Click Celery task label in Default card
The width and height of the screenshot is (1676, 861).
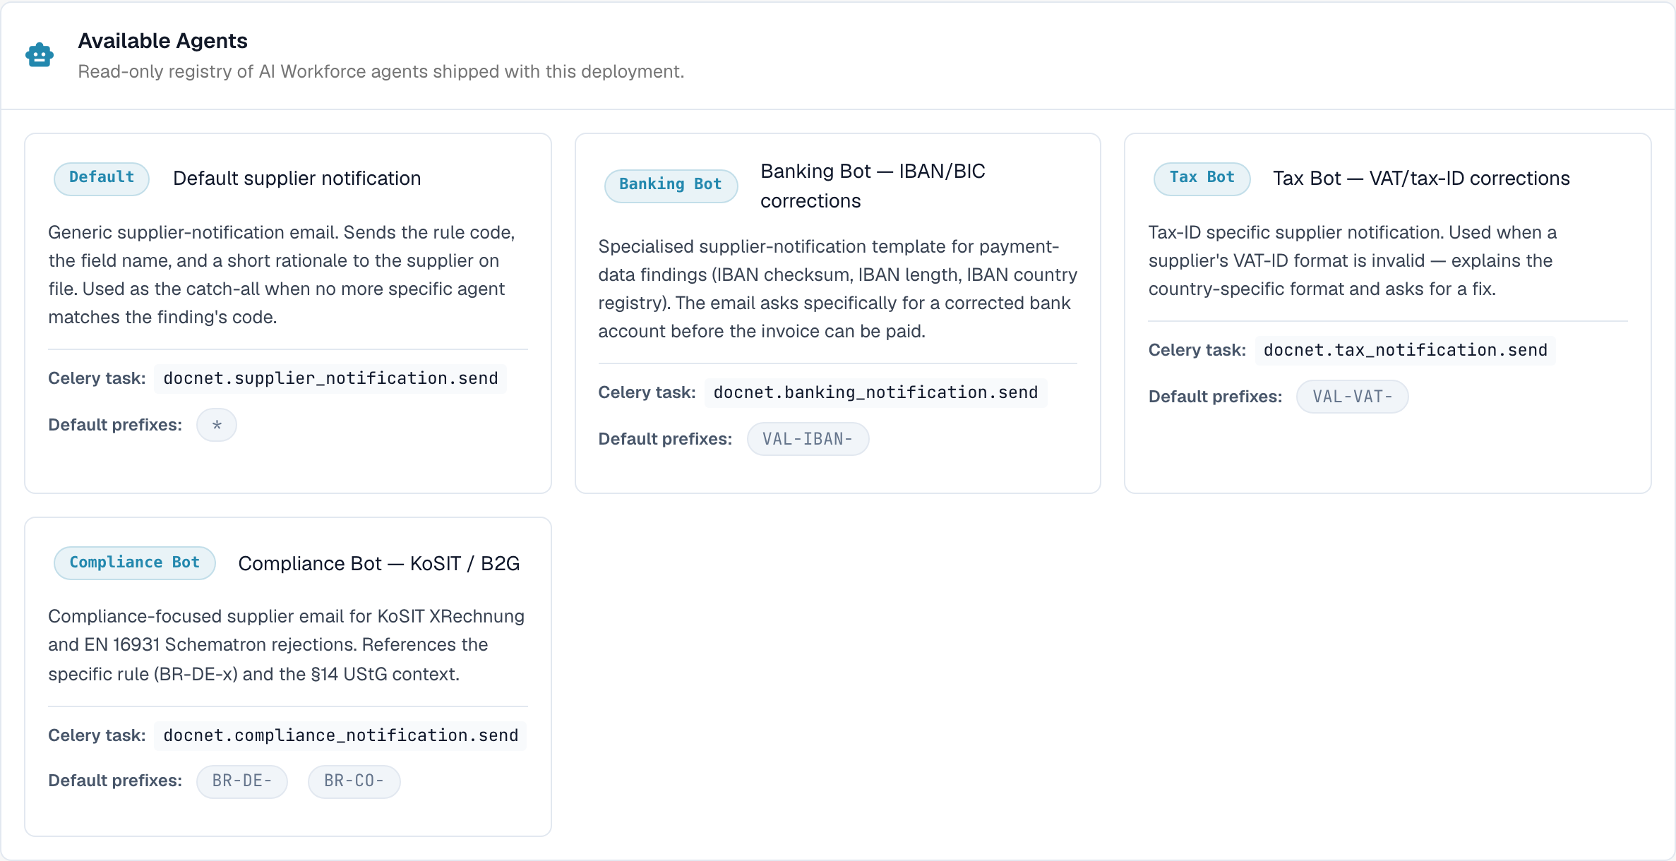pos(97,378)
